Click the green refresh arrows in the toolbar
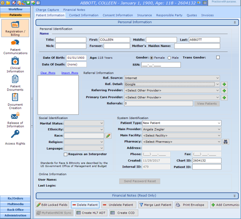The height and width of the screenshot is (219, 241). [x=24, y=3]
